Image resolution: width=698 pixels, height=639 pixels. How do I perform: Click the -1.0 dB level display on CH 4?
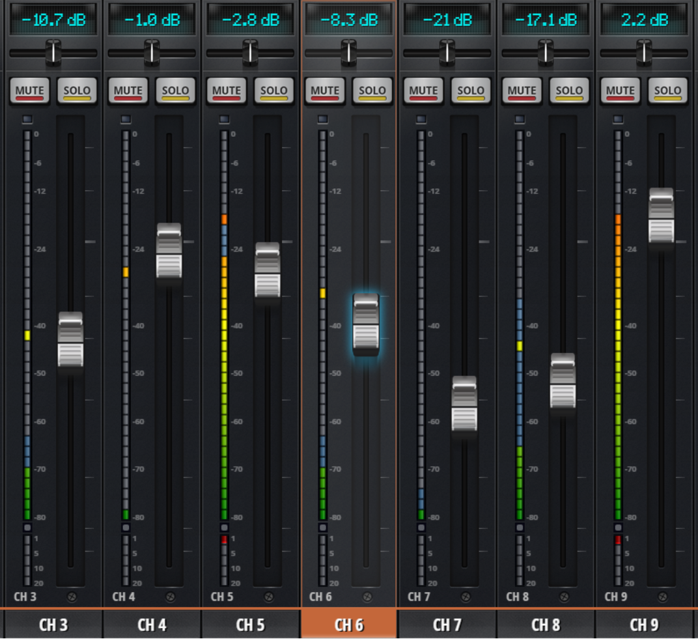click(x=152, y=20)
